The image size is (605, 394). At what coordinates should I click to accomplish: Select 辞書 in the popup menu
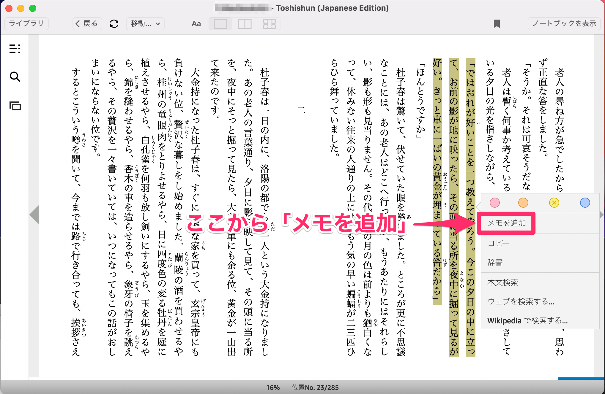click(495, 262)
